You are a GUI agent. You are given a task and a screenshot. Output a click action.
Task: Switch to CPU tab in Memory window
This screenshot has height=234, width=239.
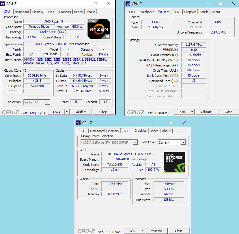[132, 12]
